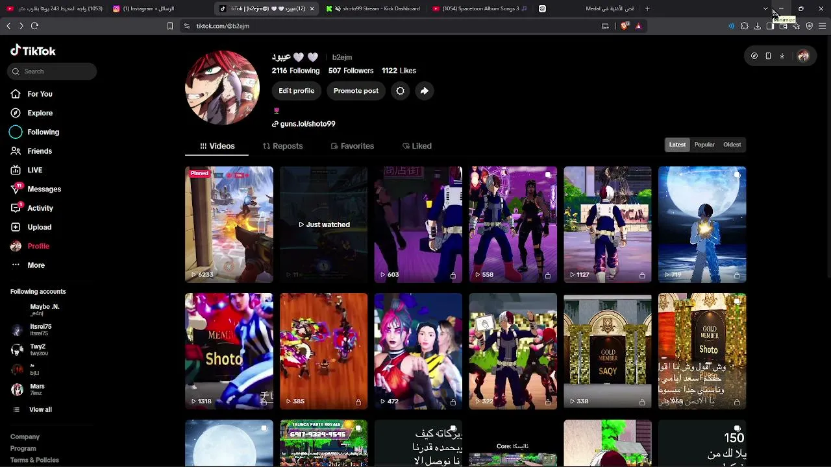Open the profile avatar menu at top right
The image size is (831, 467).
pos(803,56)
